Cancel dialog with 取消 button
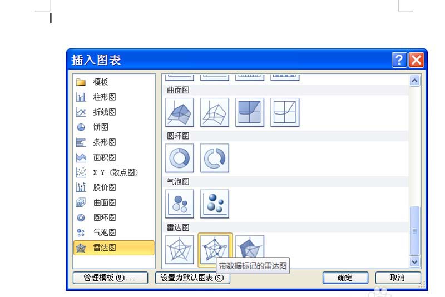The image size is (445, 297). click(x=398, y=278)
